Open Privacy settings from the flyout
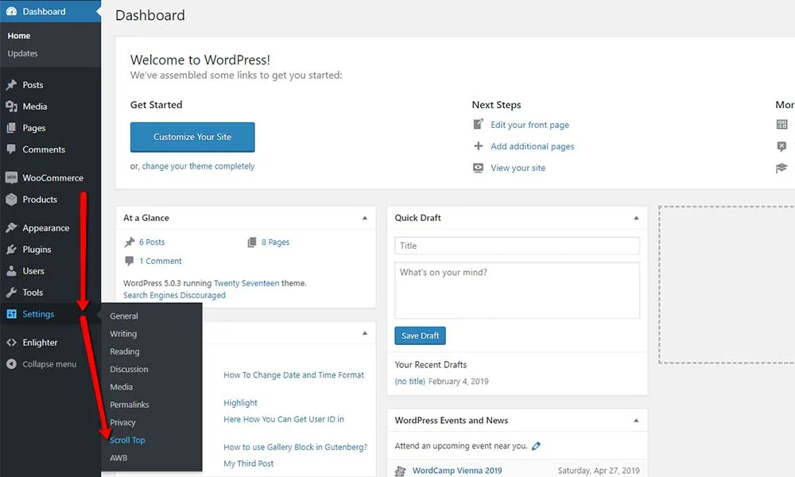Image resolution: width=795 pixels, height=477 pixels. (122, 422)
